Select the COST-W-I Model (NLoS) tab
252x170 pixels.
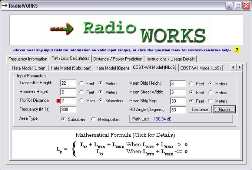pyautogui.click(x=155, y=68)
